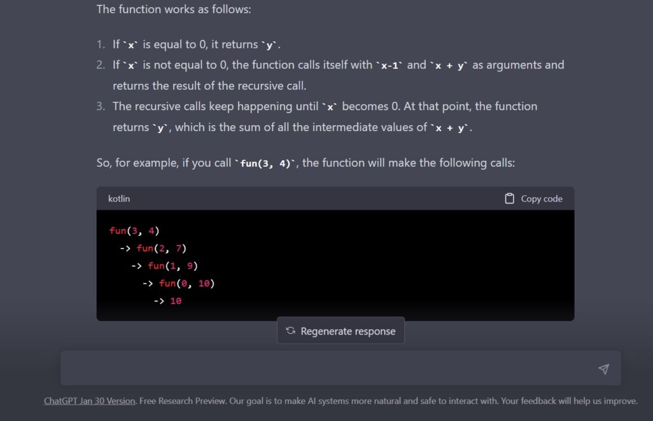Click the text 'The function works as follows:'

(x=174, y=9)
